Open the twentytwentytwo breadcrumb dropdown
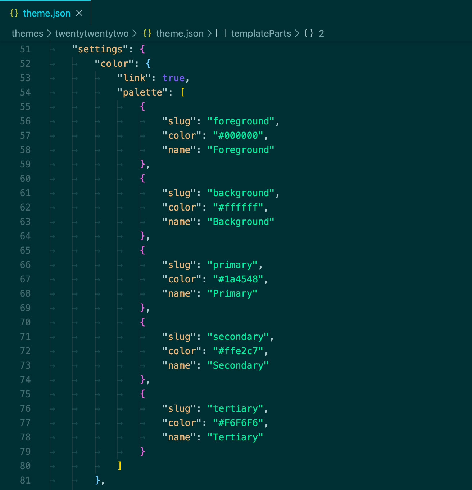This screenshot has height=490, width=472. point(92,33)
